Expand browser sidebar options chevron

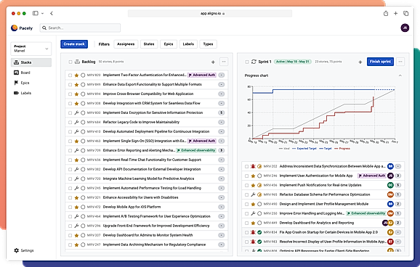point(42,13)
